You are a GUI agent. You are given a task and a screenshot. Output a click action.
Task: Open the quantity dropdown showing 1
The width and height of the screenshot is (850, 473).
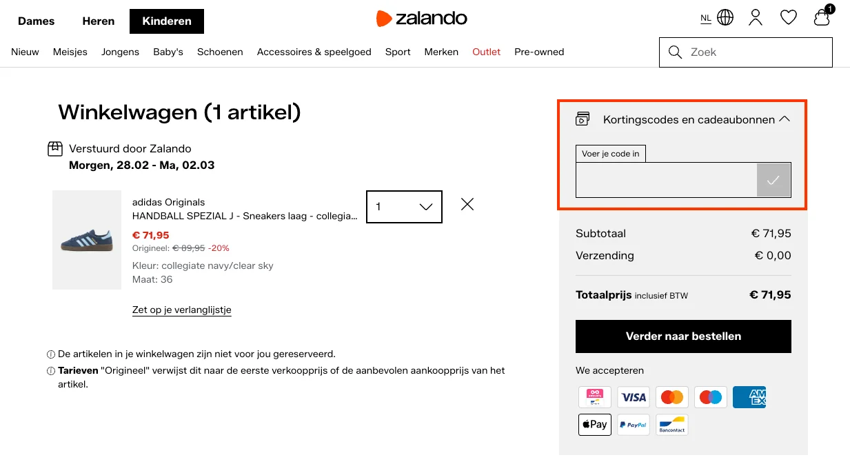404,206
